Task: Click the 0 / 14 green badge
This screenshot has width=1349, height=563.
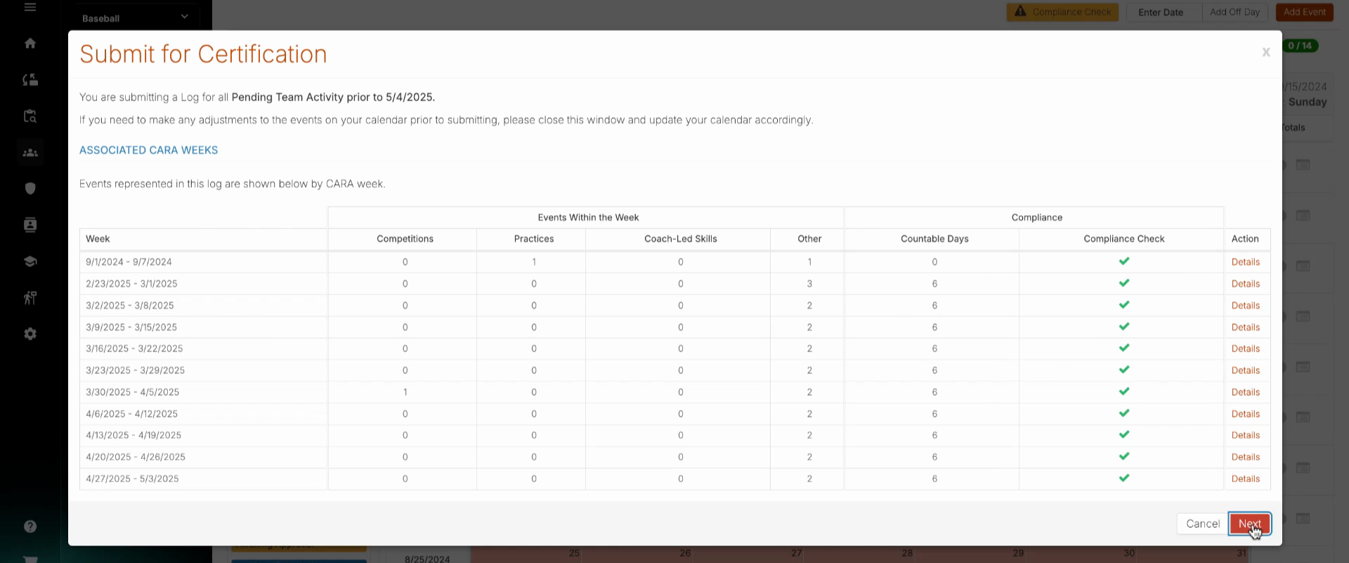Action: pos(1300,46)
